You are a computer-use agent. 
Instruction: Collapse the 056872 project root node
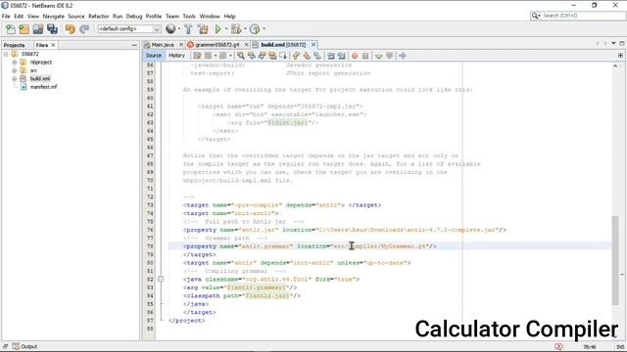[x=6, y=54]
